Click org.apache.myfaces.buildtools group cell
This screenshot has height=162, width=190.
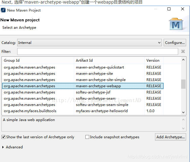[x=30, y=111]
